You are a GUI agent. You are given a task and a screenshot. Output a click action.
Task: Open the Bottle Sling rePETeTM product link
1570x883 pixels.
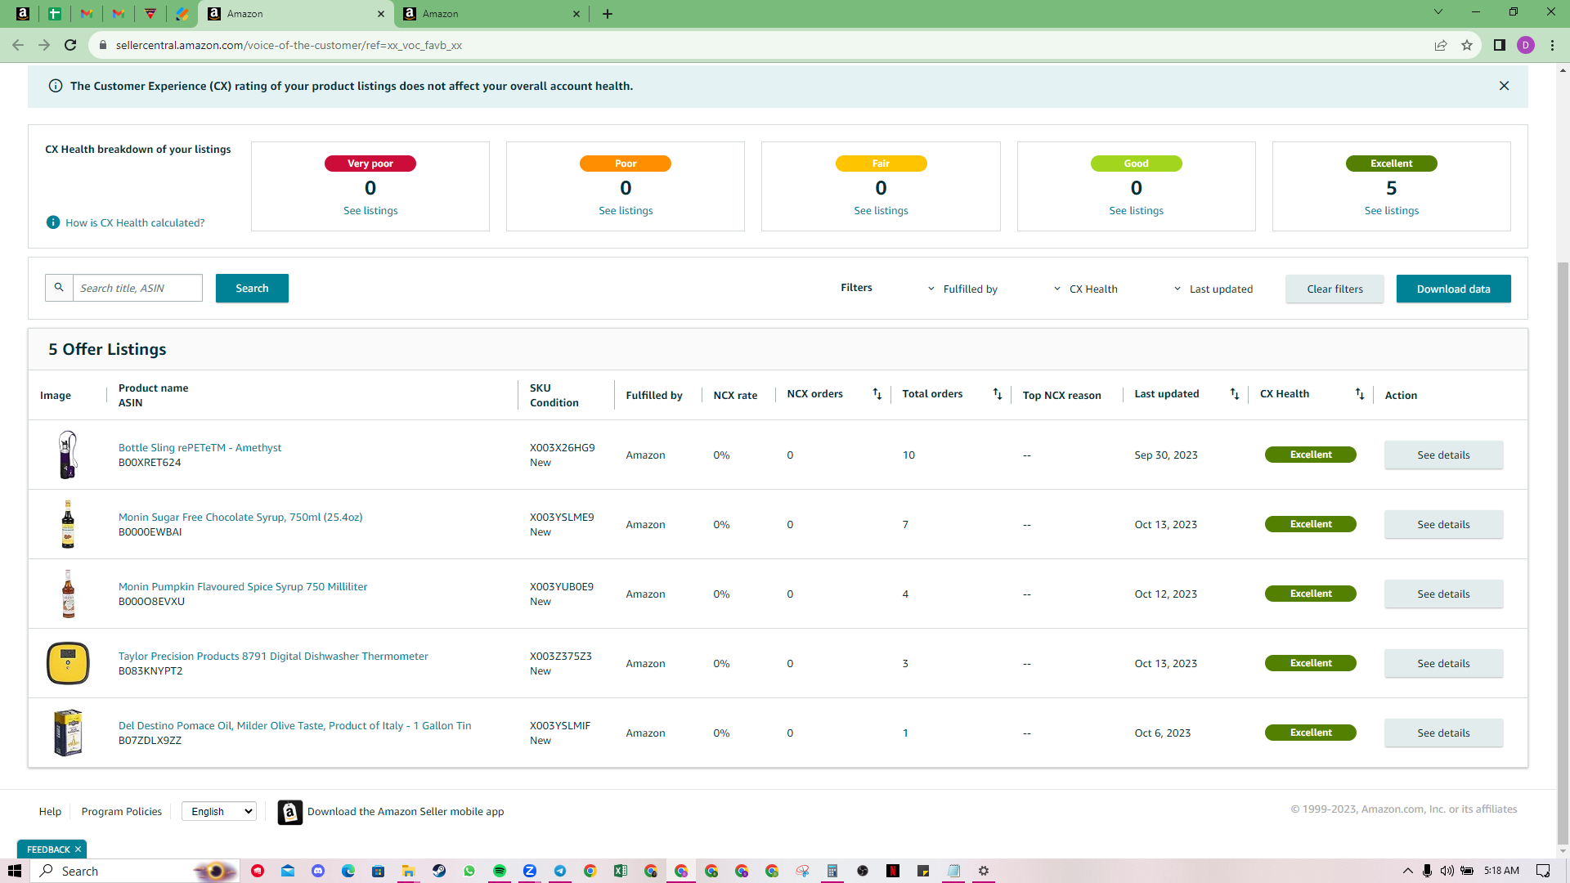200,448
